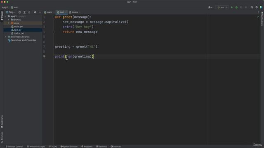Open the Terminal tool window

click(102, 146)
